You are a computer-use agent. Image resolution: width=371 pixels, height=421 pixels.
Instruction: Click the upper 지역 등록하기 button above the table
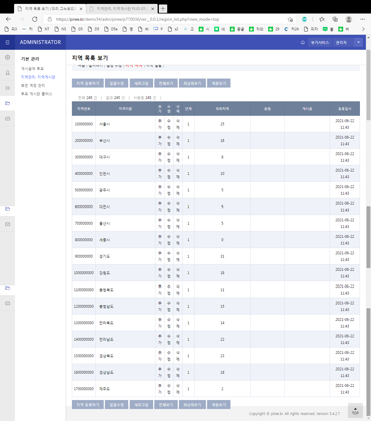coord(88,83)
